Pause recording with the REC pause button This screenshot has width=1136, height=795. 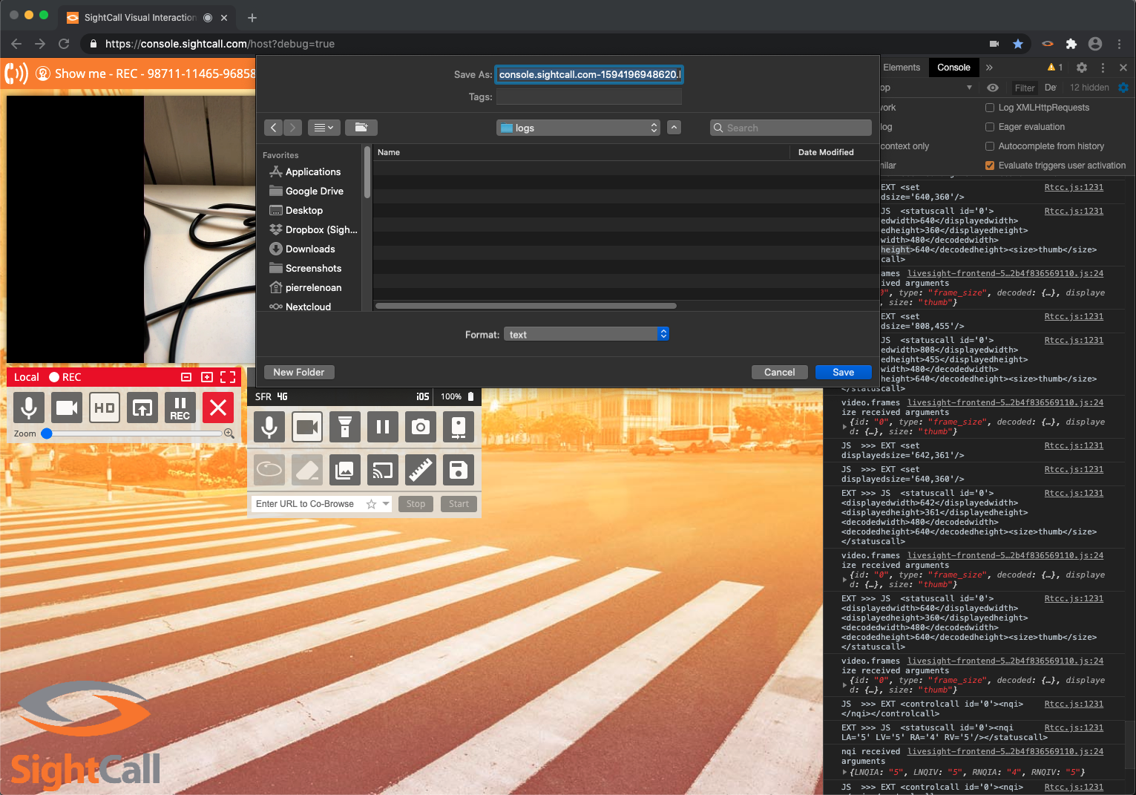pyautogui.click(x=180, y=408)
